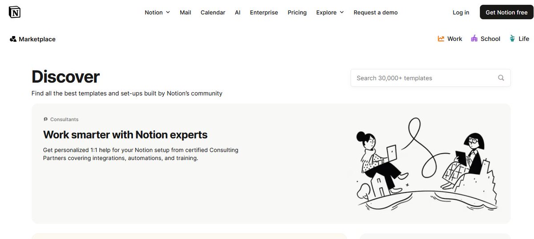Image resolution: width=534 pixels, height=239 pixels.
Task: Click the Consultants badge icon
Action: coord(45,119)
